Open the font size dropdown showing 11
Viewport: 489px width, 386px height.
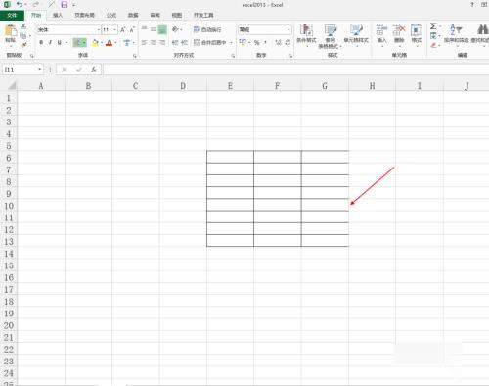coord(115,30)
